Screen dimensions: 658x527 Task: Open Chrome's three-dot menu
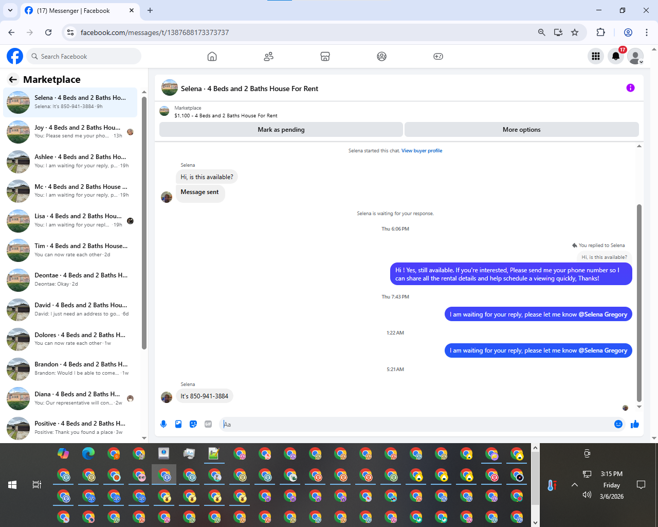tap(647, 32)
